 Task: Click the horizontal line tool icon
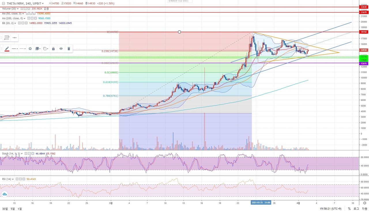click(x=14, y=37)
